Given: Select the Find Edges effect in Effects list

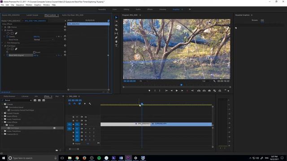Looking at the screenshot, I should 15,128.
